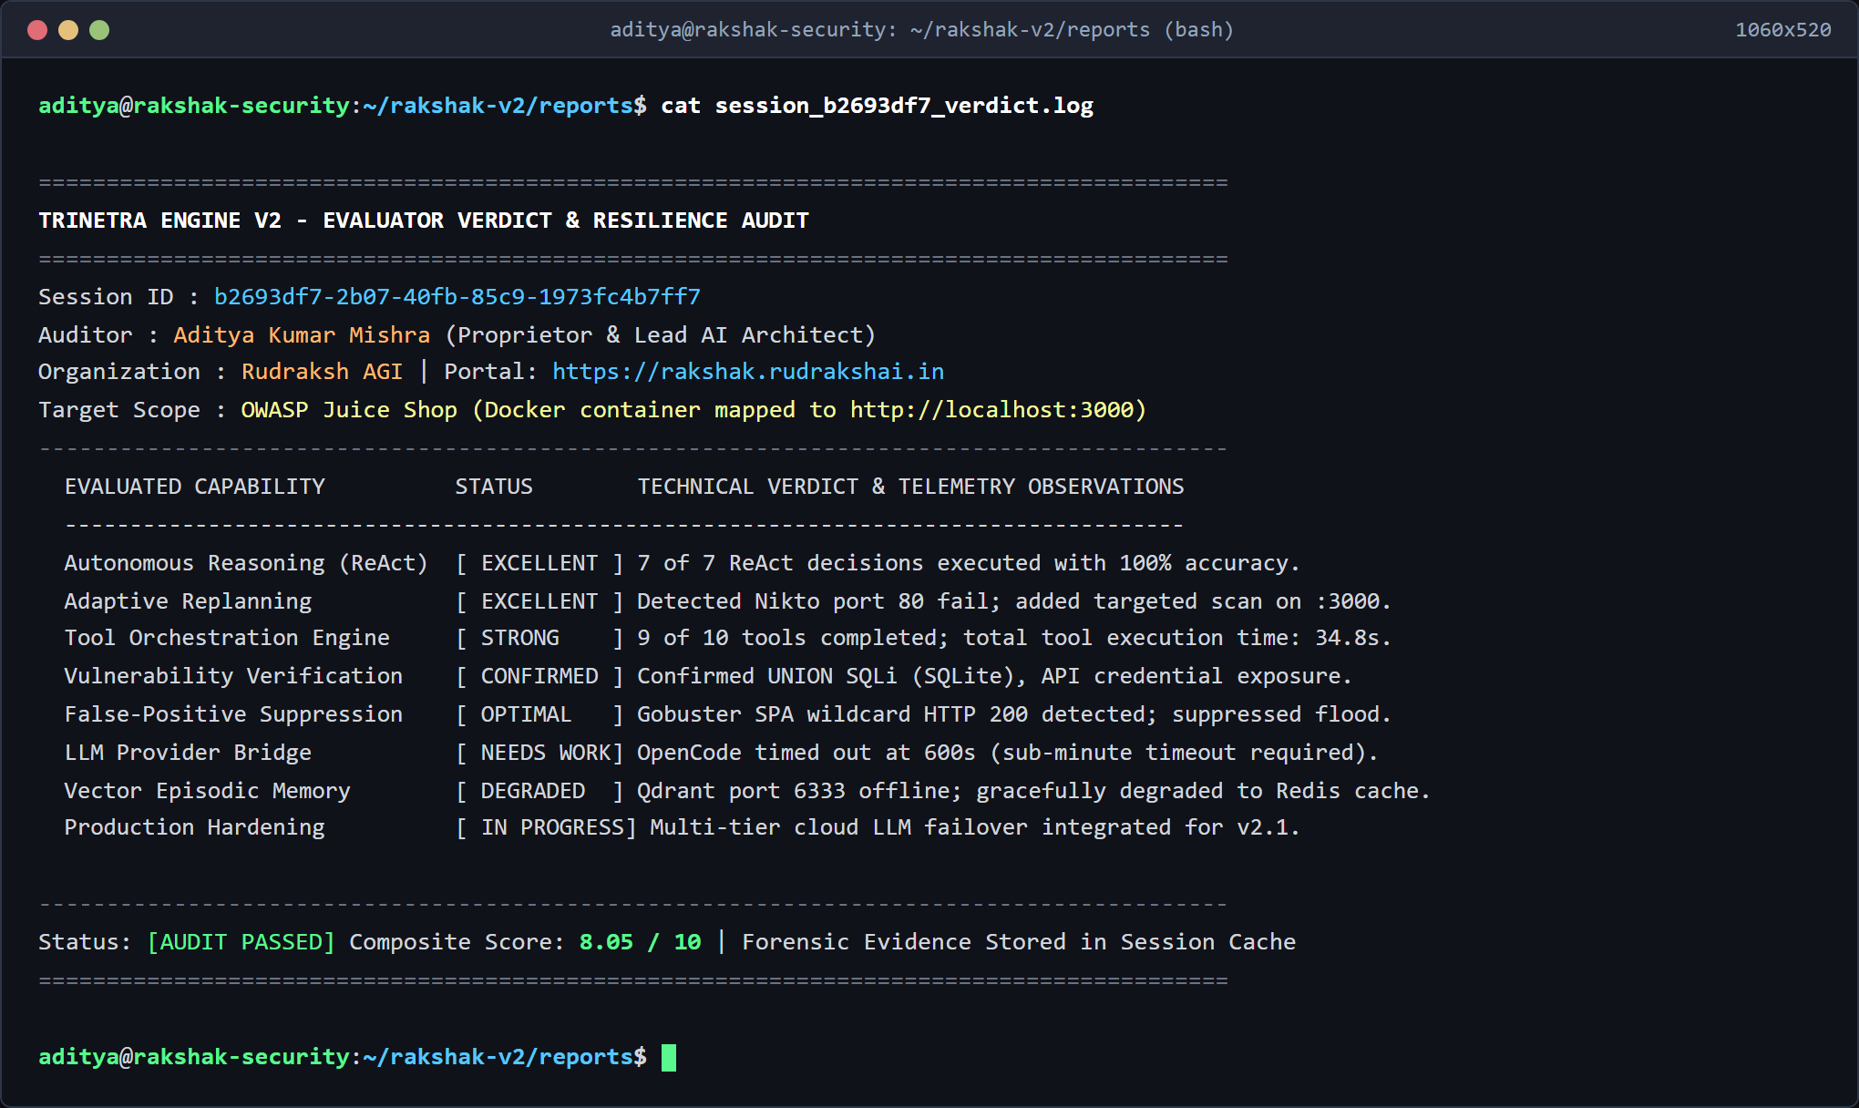Click the cat session_b2693df7_verdict.log command
This screenshot has height=1108, width=1859.
coord(877,106)
